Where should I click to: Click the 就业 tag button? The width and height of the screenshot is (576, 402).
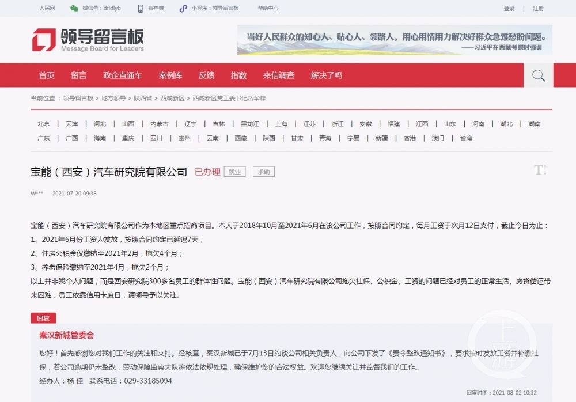click(x=235, y=172)
